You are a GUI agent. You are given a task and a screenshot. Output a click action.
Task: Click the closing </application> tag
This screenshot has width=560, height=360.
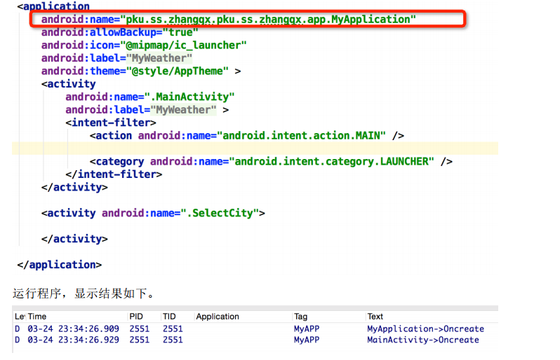(x=59, y=265)
